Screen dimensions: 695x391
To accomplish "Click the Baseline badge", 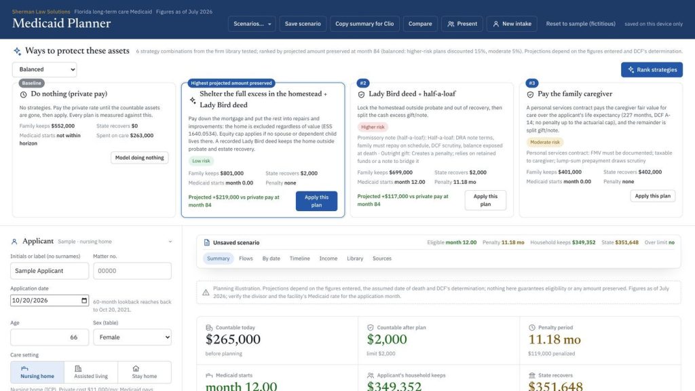I will pyautogui.click(x=31, y=83).
